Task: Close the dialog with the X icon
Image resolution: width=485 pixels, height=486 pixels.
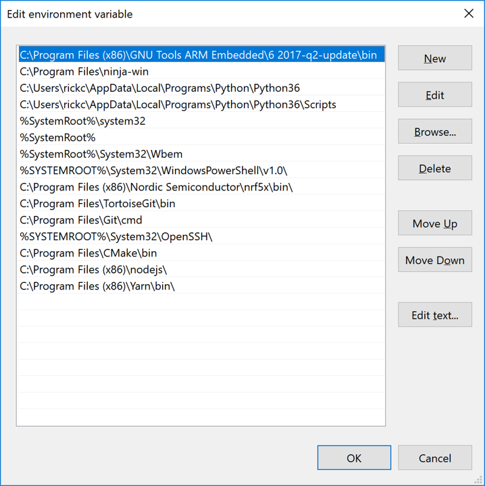Action: click(x=469, y=13)
